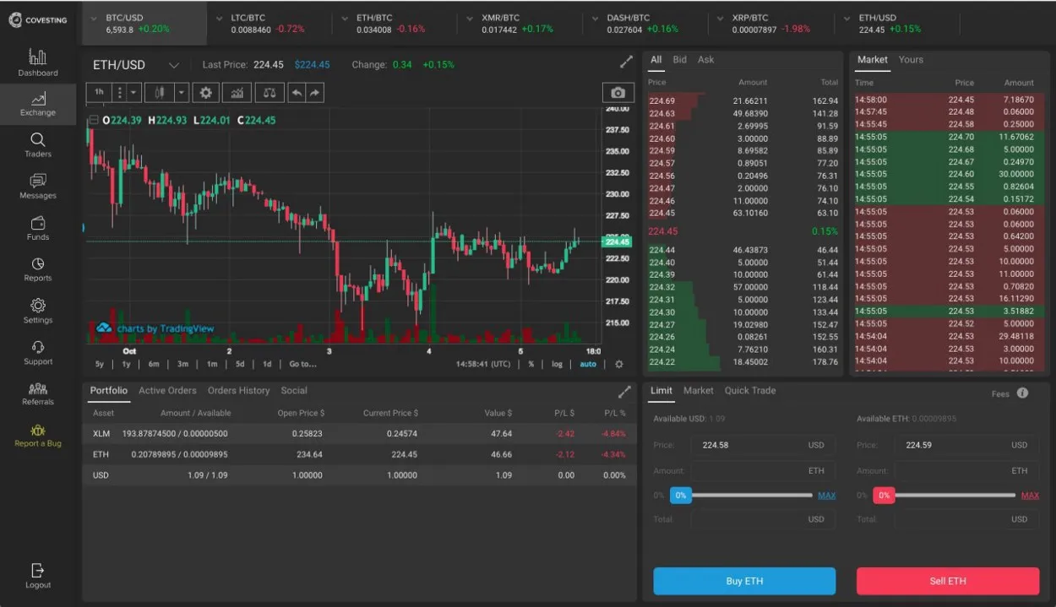This screenshot has width=1056, height=607.
Task: Toggle percentage scale on chart
Action: [531, 364]
